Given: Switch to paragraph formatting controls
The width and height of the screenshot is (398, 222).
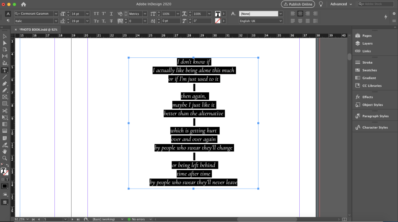Looking at the screenshot, I should coord(8,21).
